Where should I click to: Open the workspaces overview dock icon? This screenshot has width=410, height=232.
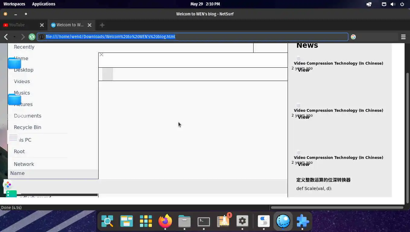pyautogui.click(x=127, y=221)
